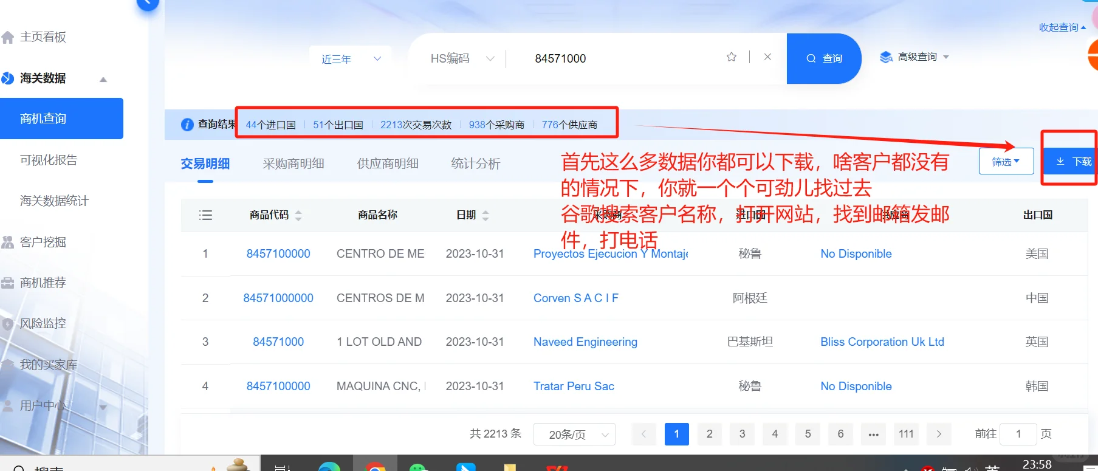Image resolution: width=1098 pixels, height=471 pixels.
Task: Collapse the 海关数据 sidebar section arrow
Action: click(103, 80)
